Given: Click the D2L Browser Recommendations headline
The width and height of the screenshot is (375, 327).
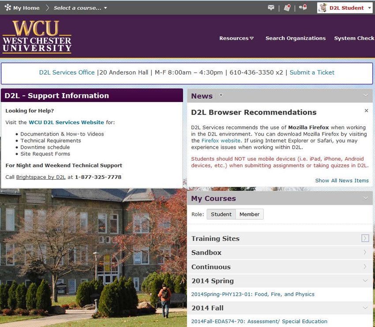Looking at the screenshot, I should 254,112.
